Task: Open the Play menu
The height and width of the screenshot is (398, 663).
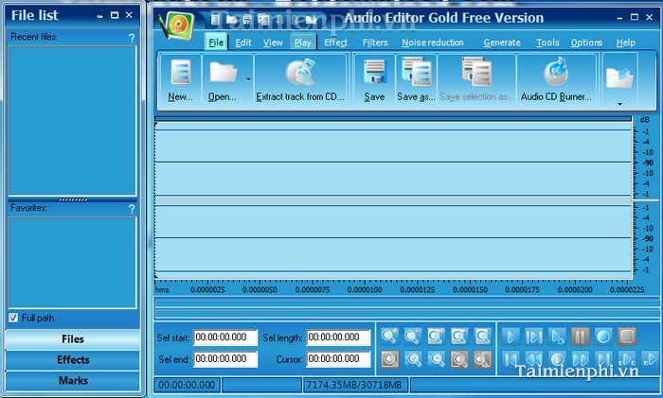Action: (303, 43)
